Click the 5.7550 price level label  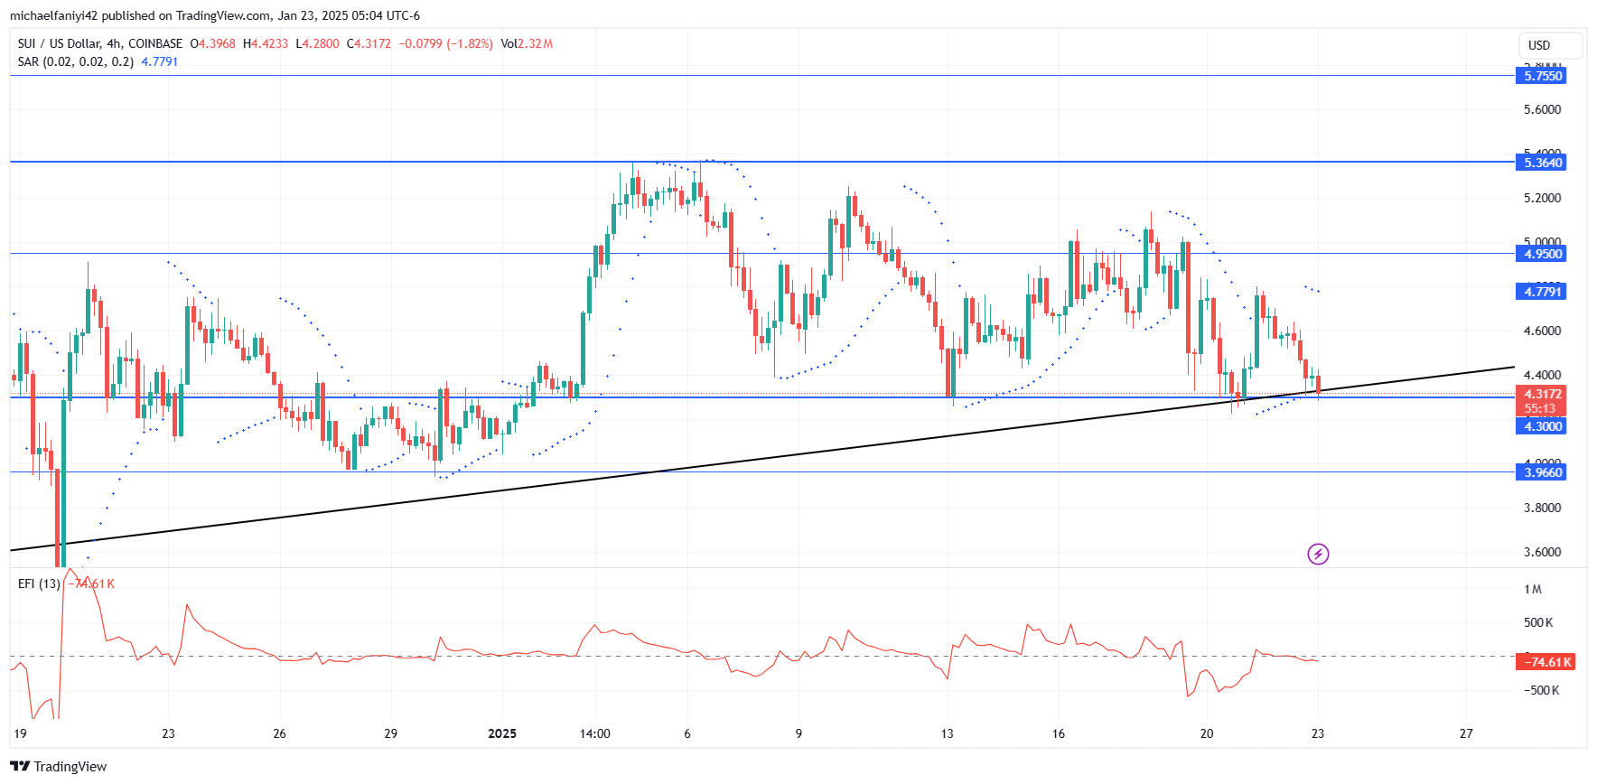(x=1541, y=76)
